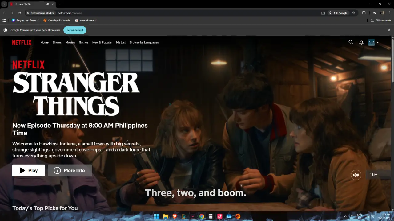Open the Movies section

pyautogui.click(x=70, y=42)
